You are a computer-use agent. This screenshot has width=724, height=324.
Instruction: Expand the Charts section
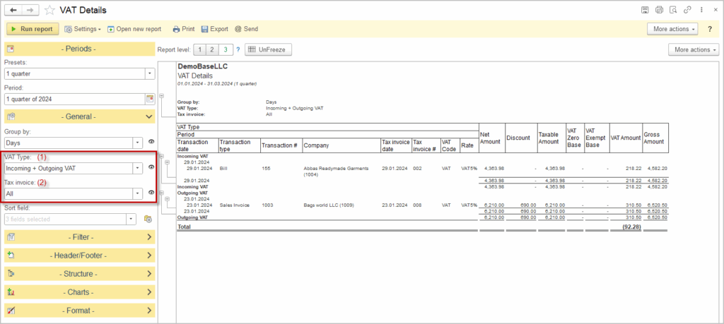[x=79, y=292]
